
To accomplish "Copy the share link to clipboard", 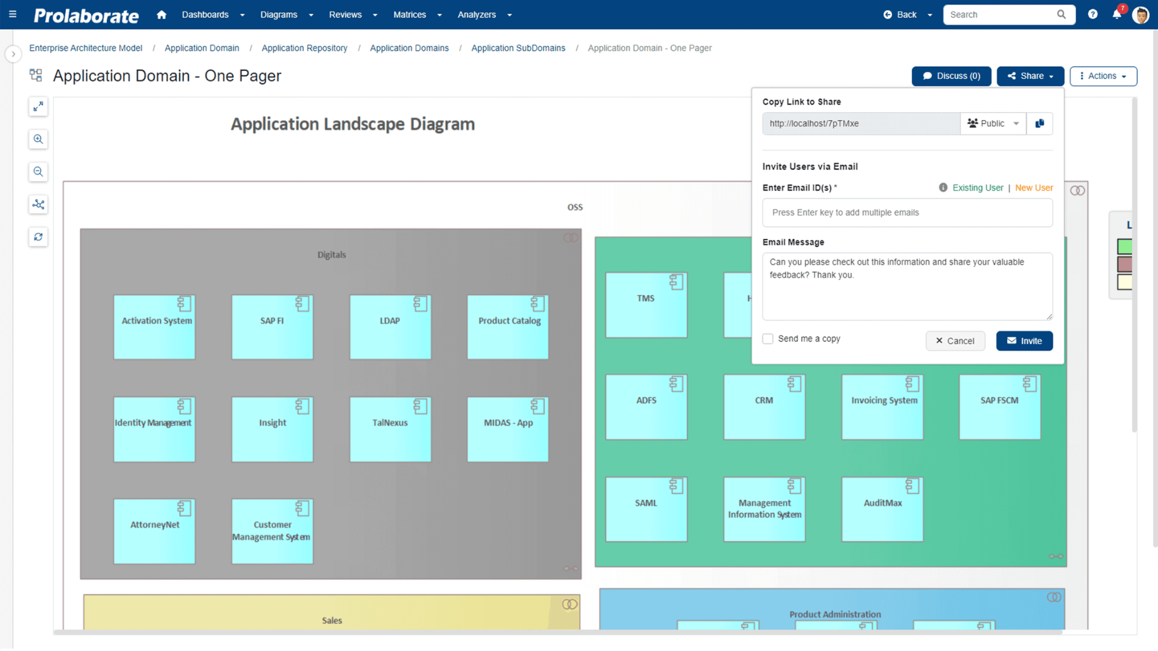I will click(1039, 124).
